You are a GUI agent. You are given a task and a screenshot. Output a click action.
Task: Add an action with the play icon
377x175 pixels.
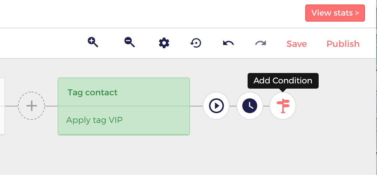point(216,106)
